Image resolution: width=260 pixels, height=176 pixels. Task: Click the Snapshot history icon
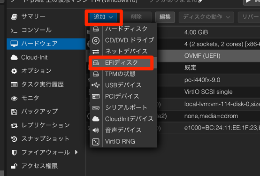point(14,139)
